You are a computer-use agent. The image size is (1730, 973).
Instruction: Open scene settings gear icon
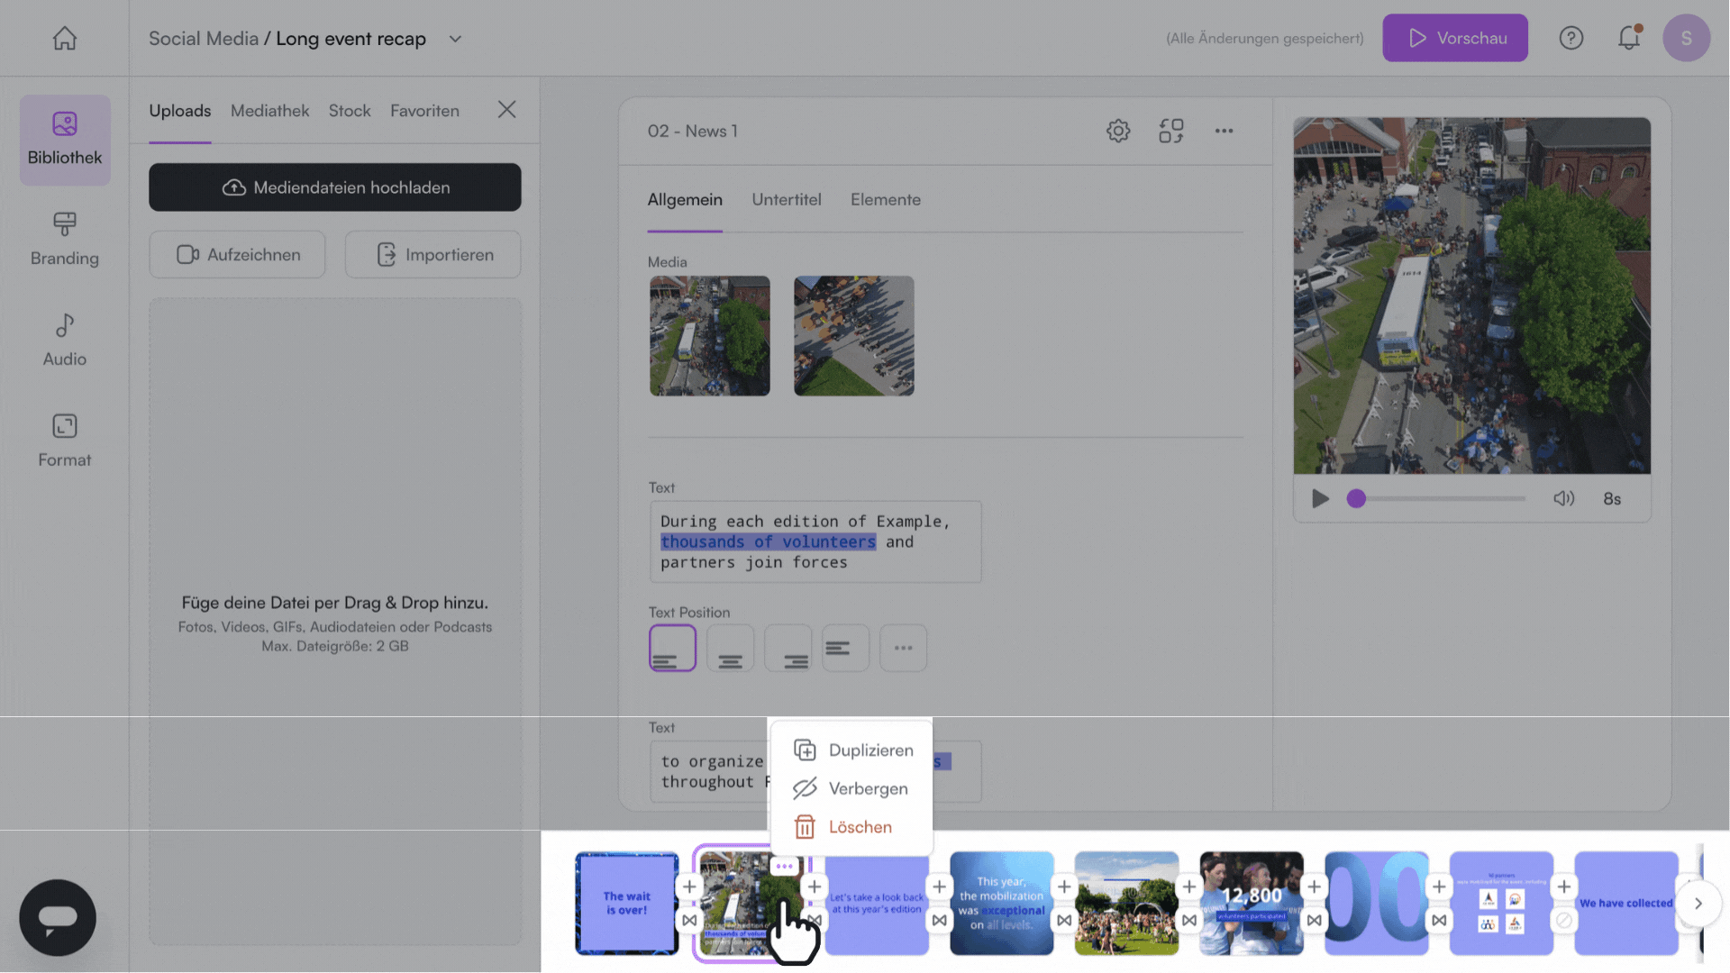(x=1118, y=131)
